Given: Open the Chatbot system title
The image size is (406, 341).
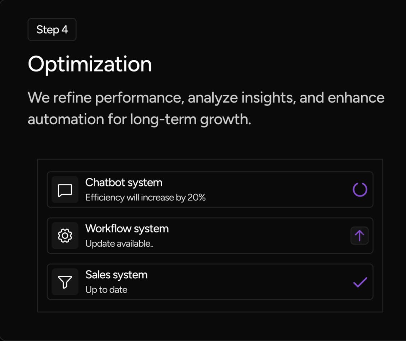Looking at the screenshot, I should click(x=124, y=183).
